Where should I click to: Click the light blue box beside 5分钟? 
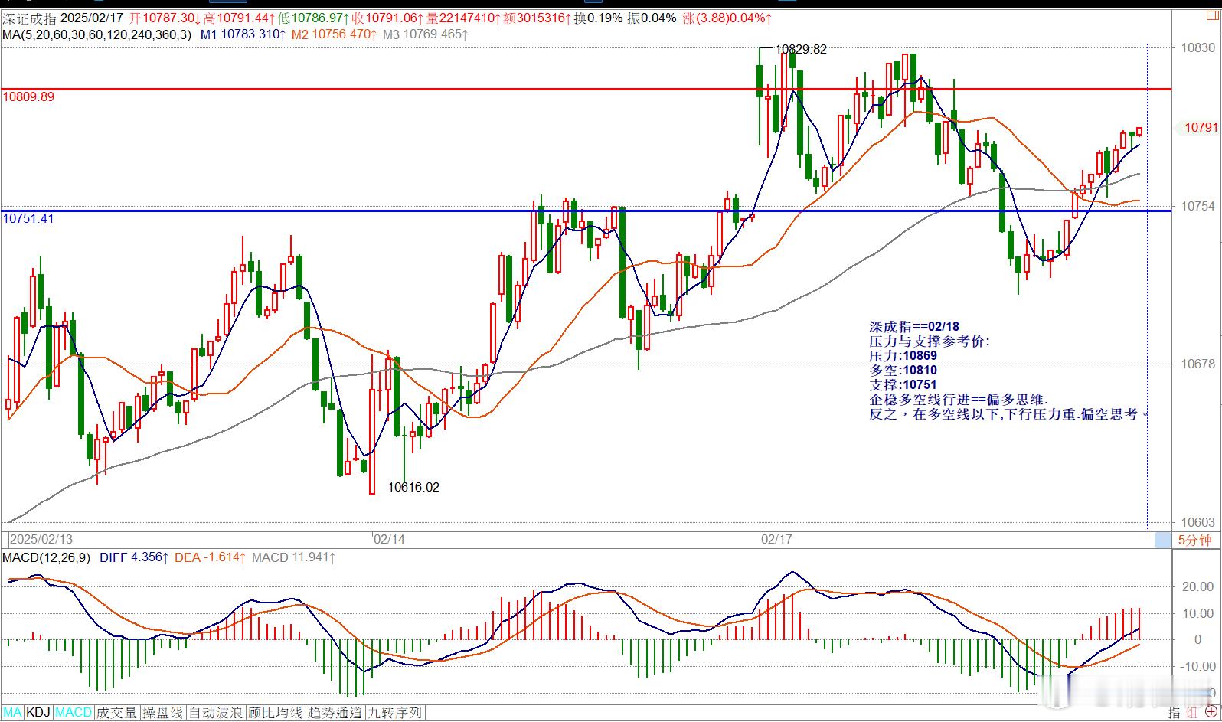pos(1162,541)
